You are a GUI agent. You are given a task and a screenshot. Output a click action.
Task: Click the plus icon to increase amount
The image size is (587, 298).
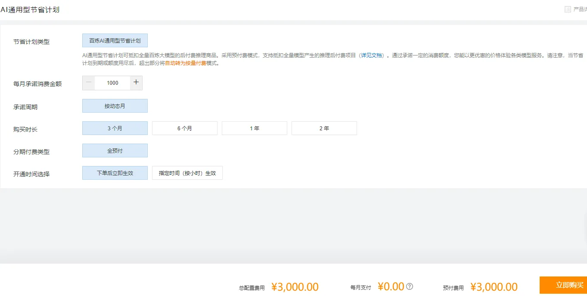136,83
